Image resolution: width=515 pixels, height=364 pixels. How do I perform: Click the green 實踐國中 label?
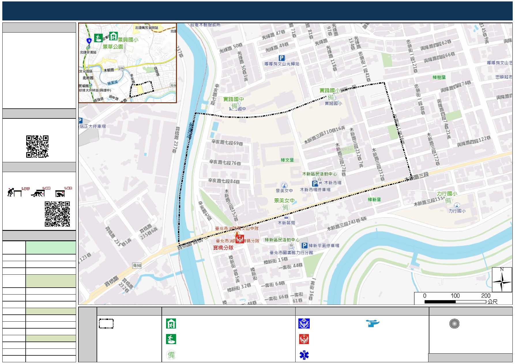(x=234, y=99)
